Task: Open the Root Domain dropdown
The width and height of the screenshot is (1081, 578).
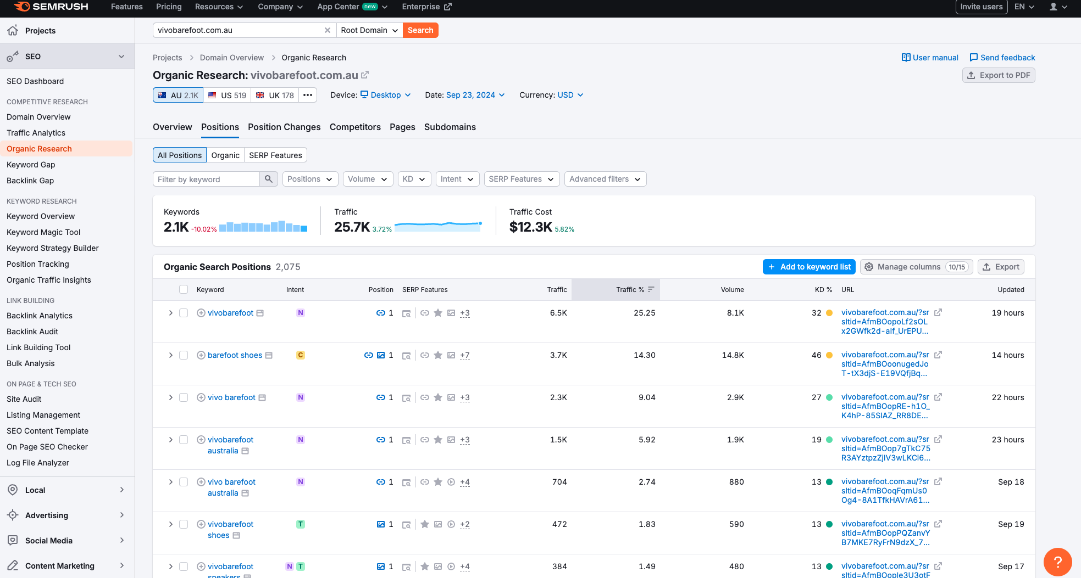Action: click(369, 30)
